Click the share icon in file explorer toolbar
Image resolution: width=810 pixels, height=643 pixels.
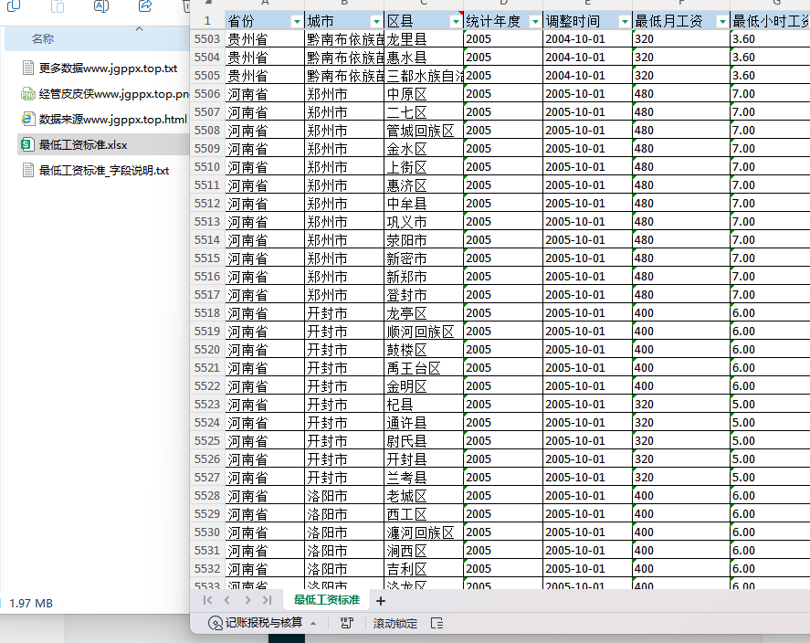146,6
